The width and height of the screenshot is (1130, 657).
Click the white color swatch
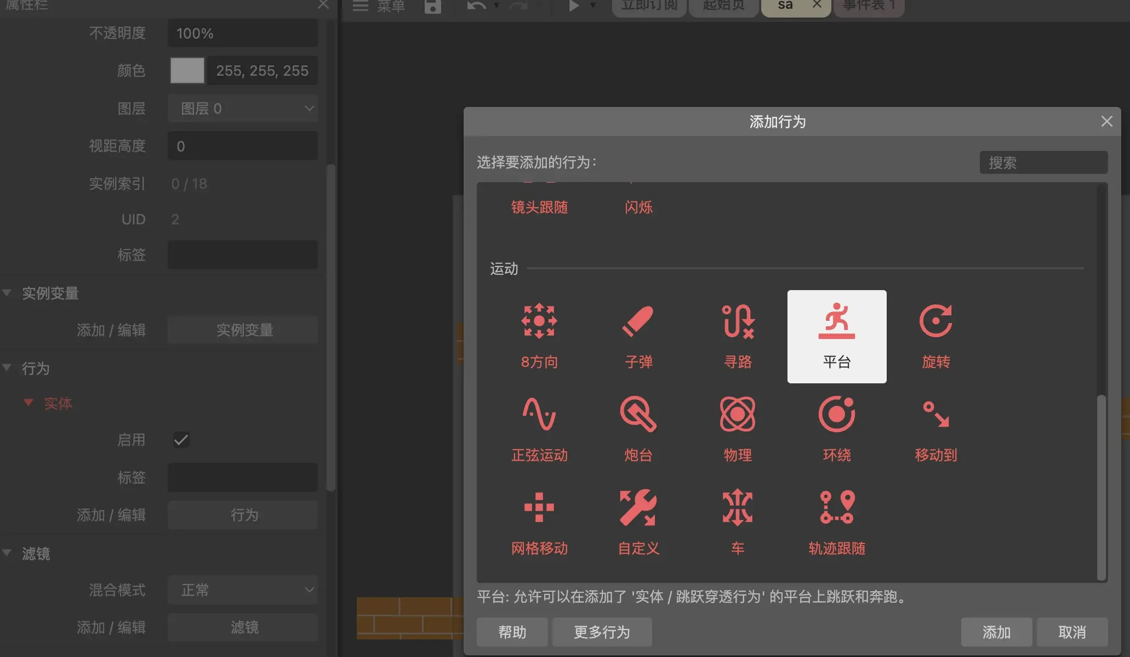tap(187, 71)
